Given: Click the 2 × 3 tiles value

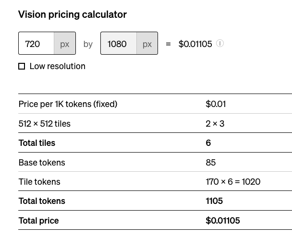Looking at the screenshot, I should [x=215, y=123].
